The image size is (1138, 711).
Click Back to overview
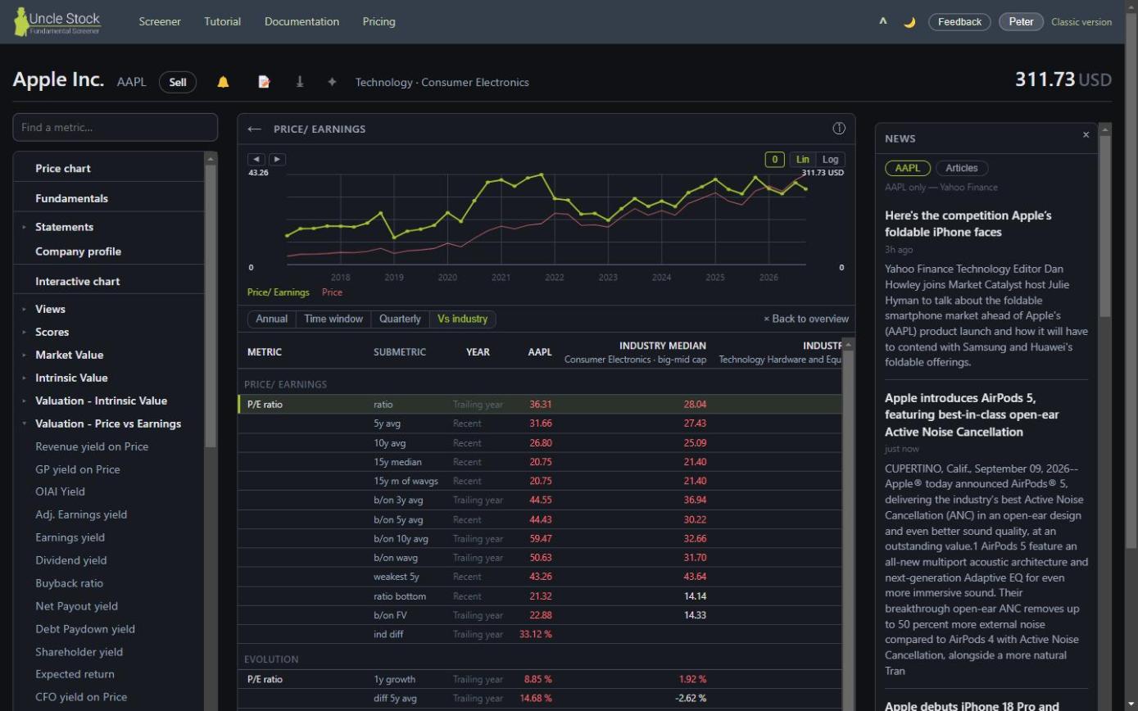pos(806,319)
